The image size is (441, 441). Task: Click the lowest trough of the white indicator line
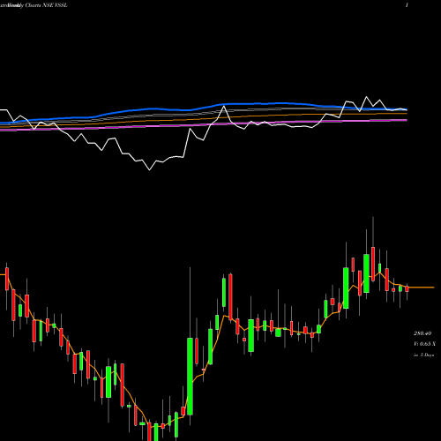click(x=149, y=169)
